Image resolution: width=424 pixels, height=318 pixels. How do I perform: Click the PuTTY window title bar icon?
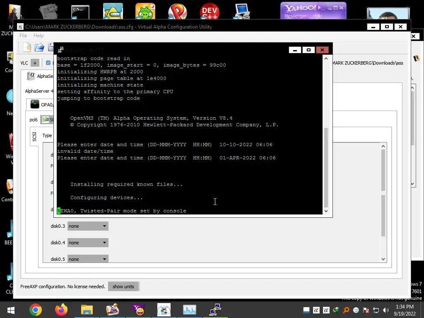click(61, 50)
